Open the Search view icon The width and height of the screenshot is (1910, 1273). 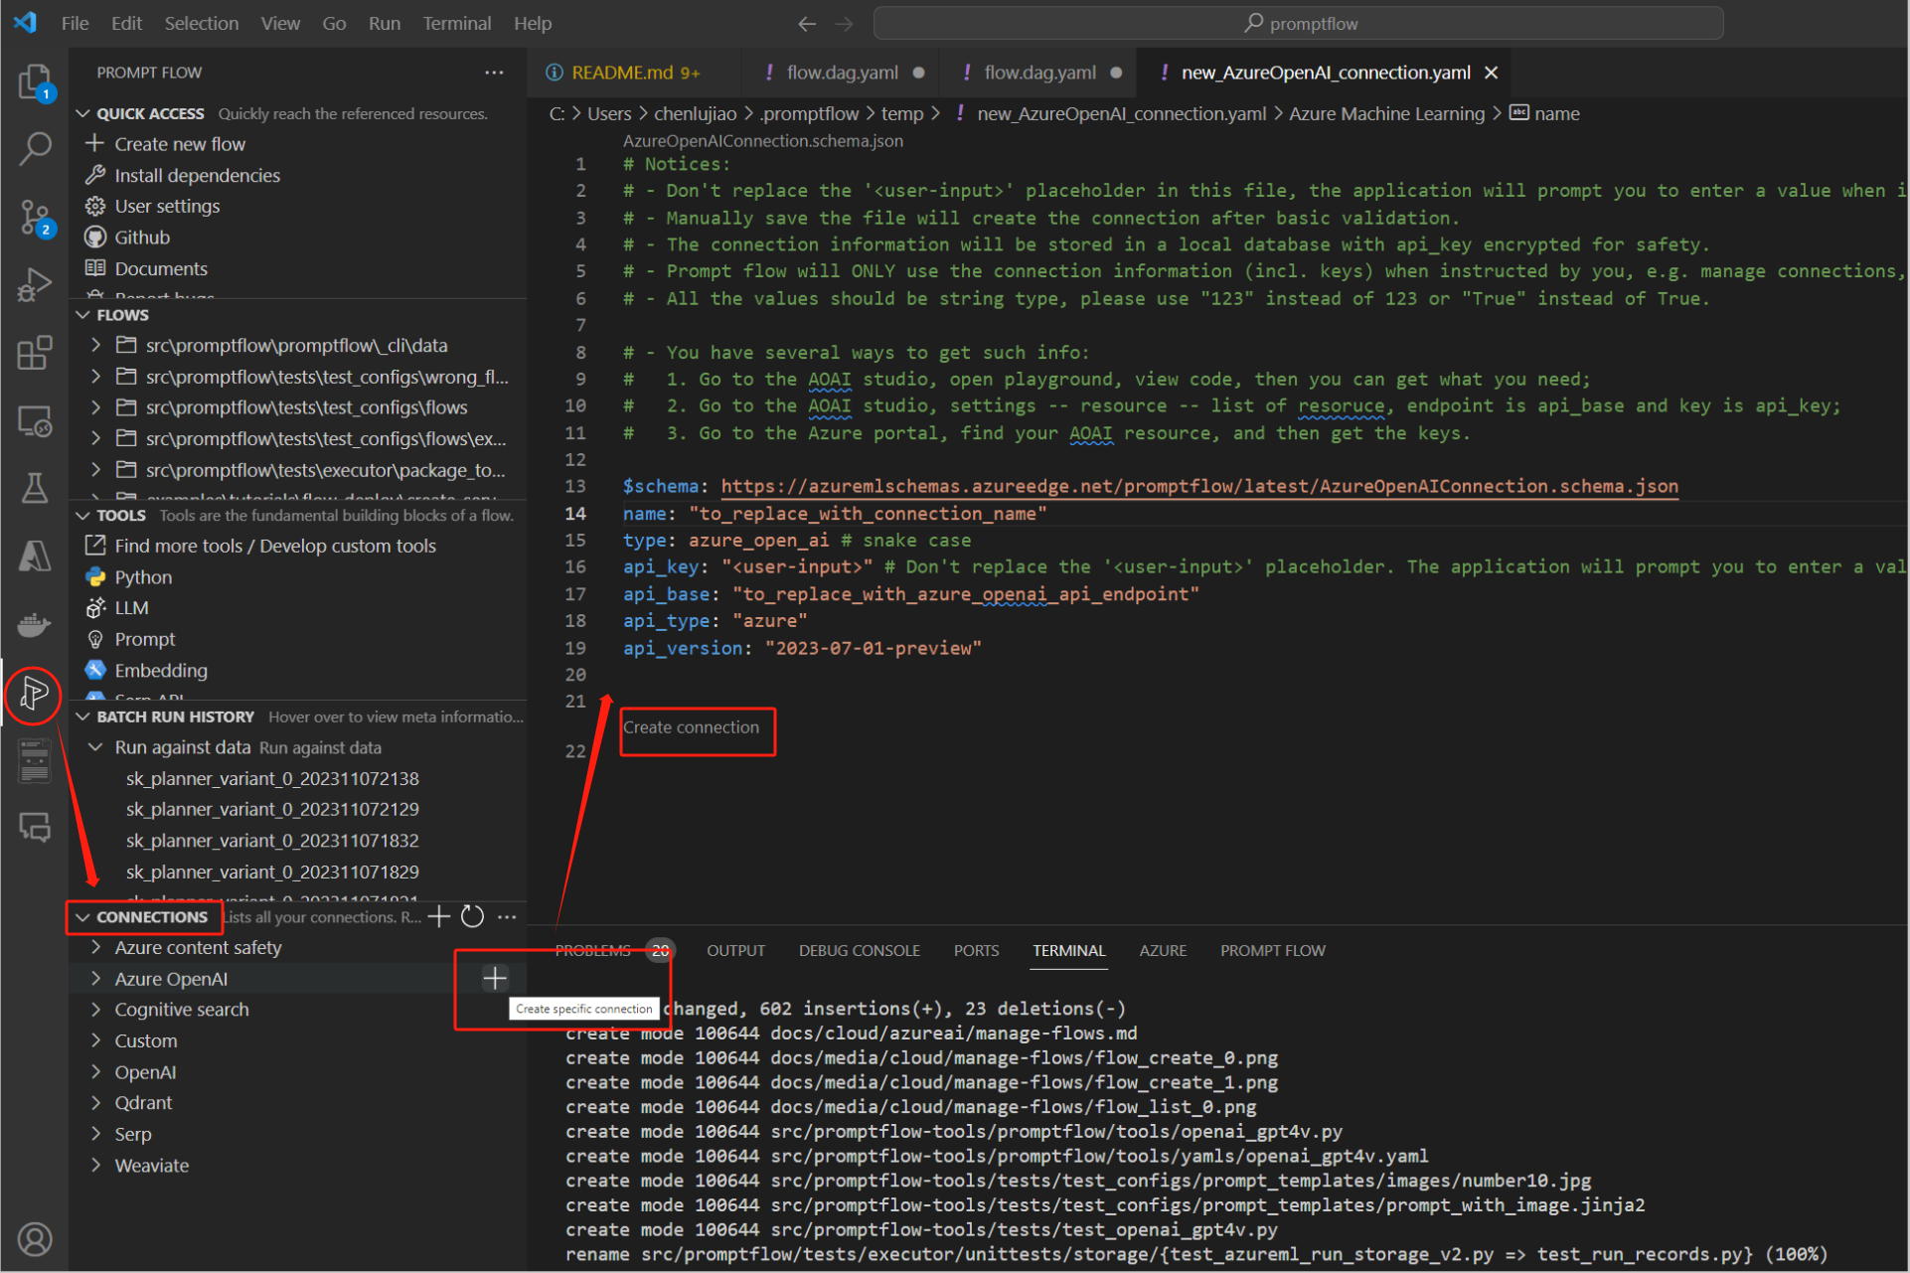[x=34, y=149]
